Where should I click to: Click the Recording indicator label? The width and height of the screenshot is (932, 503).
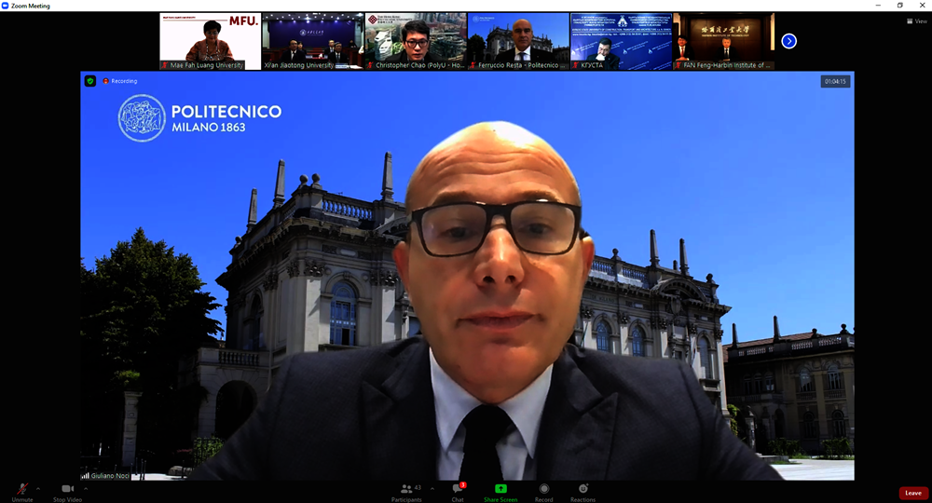(120, 81)
